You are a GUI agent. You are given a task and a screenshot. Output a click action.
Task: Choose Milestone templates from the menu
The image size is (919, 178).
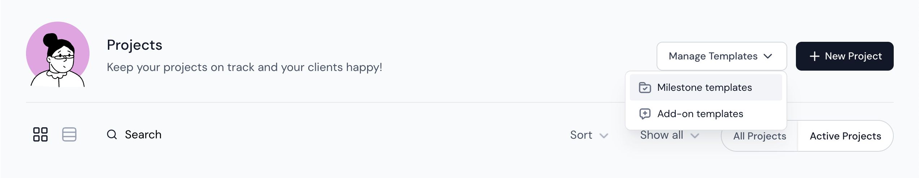705,88
